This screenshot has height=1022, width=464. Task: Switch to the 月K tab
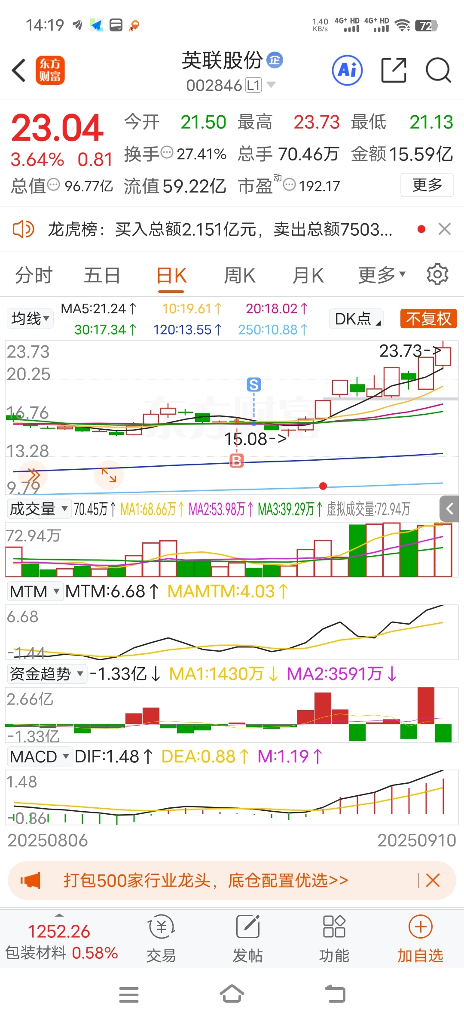tap(308, 275)
